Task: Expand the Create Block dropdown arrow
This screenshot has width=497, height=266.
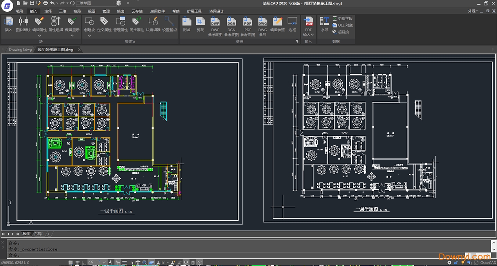Action: pyautogui.click(x=89, y=36)
